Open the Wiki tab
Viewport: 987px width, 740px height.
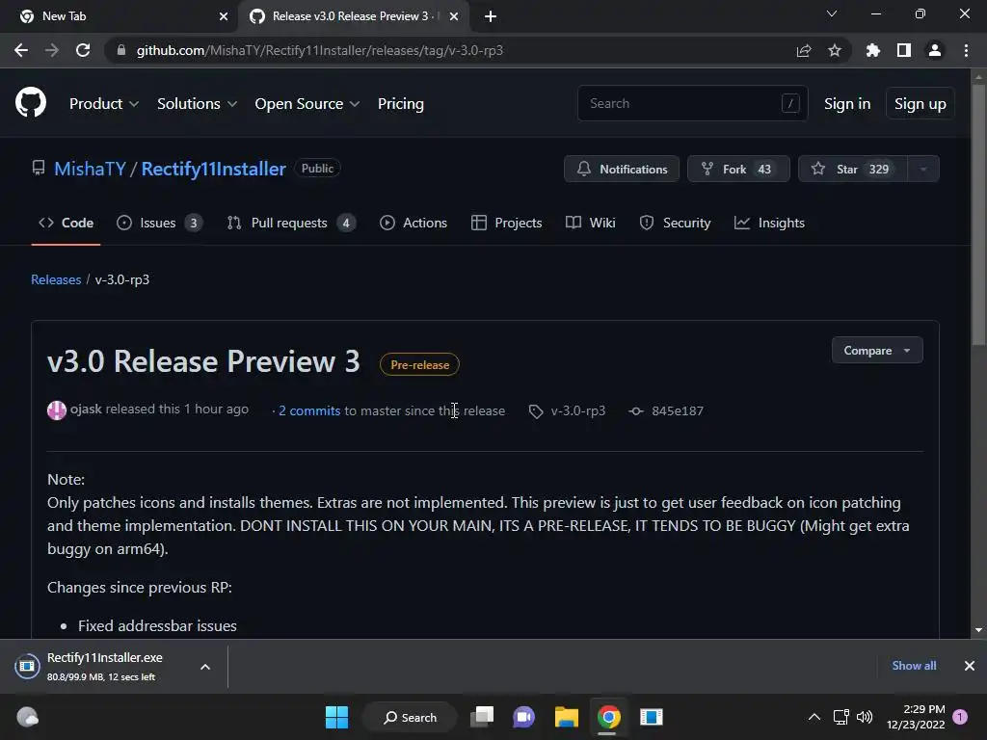591,223
